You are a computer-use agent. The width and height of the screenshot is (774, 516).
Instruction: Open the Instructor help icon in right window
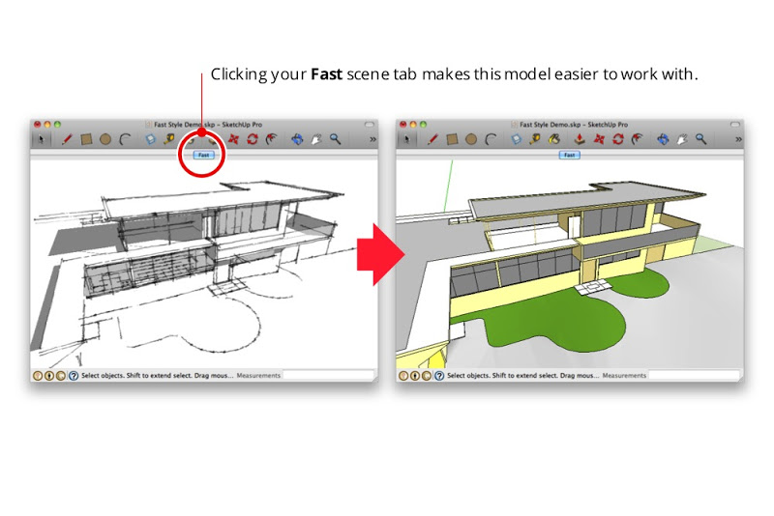(439, 376)
